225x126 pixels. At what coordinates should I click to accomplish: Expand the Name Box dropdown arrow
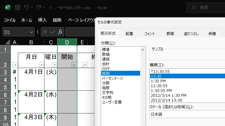[32, 32]
